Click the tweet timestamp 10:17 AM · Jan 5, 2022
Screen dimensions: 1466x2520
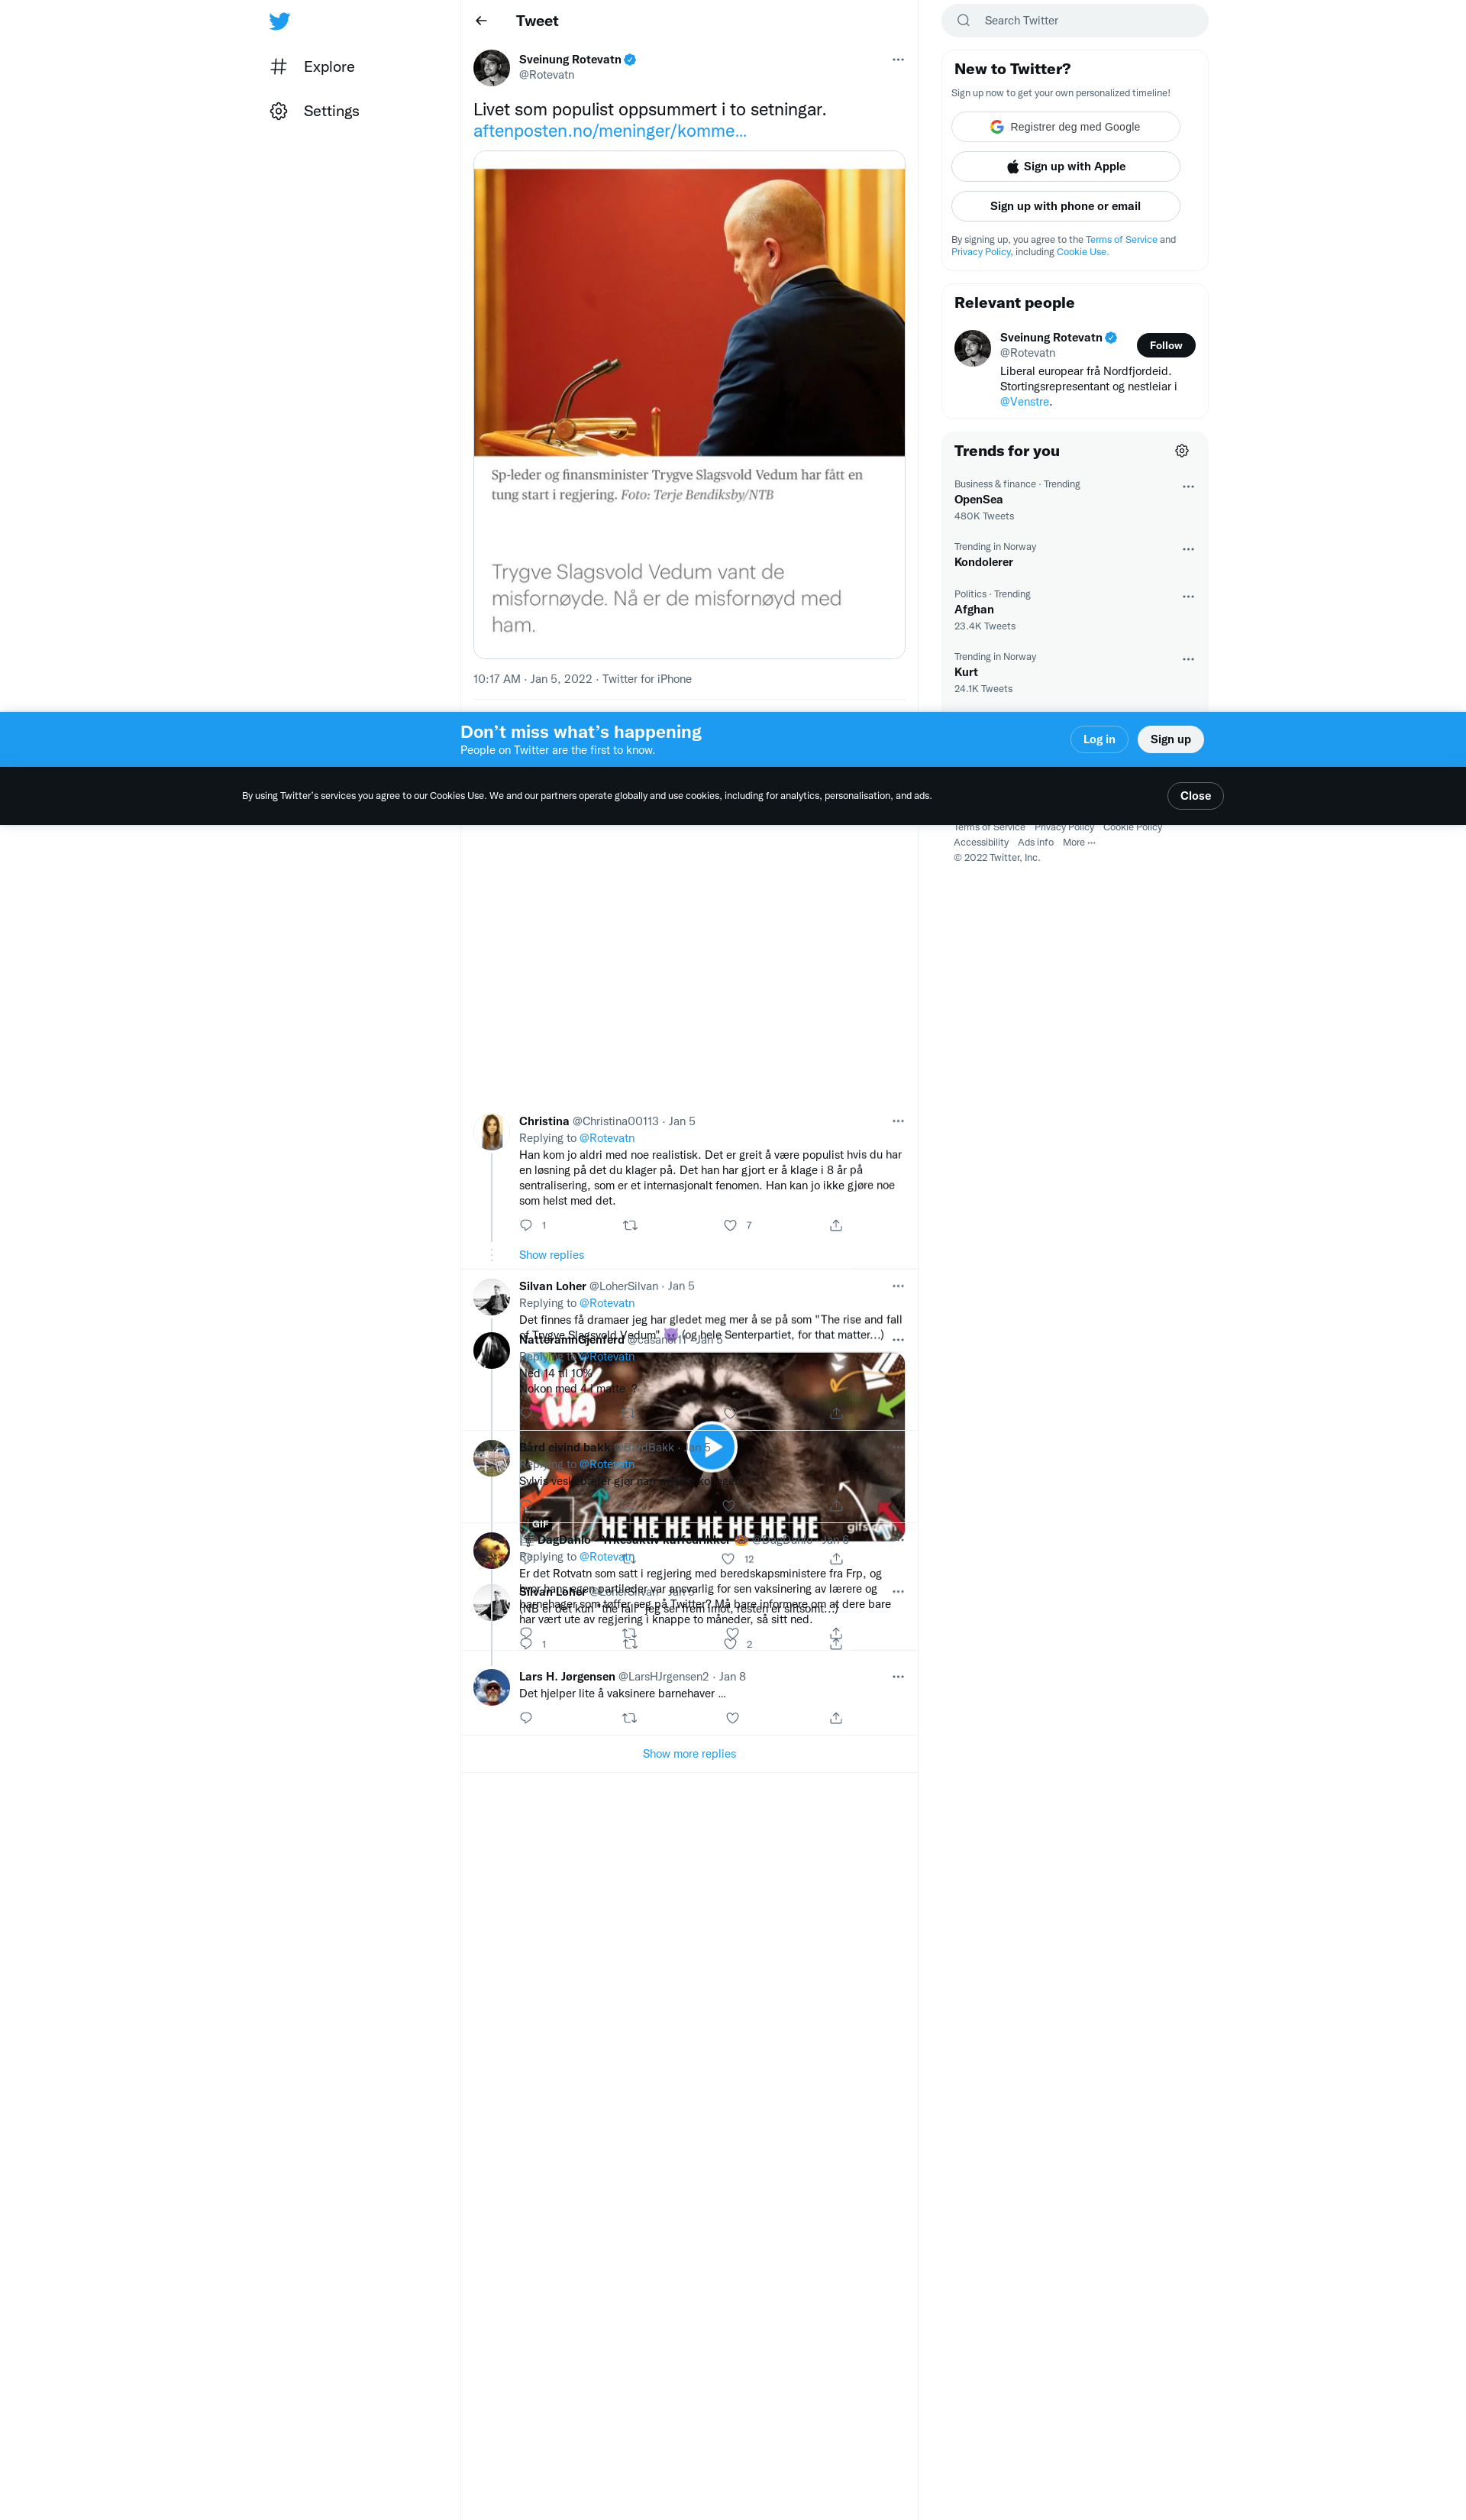[x=533, y=680]
